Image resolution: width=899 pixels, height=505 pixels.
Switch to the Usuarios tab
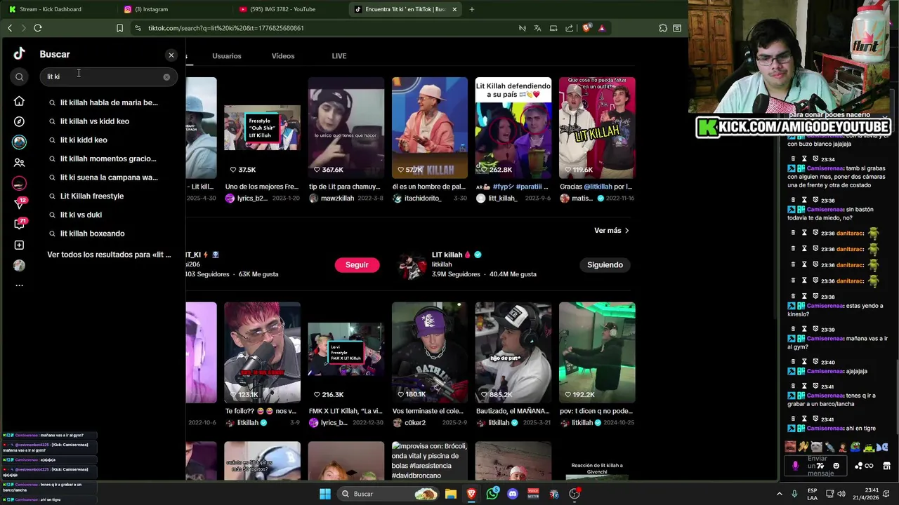(x=227, y=56)
